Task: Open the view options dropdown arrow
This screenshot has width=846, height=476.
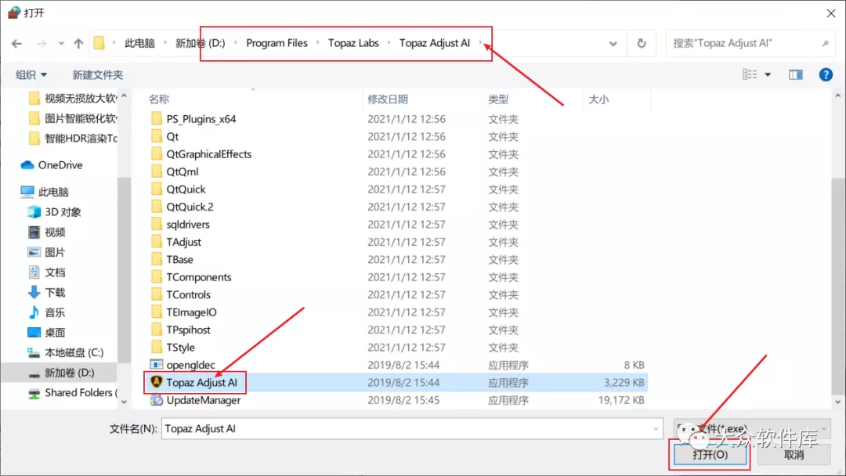Action: (768, 74)
